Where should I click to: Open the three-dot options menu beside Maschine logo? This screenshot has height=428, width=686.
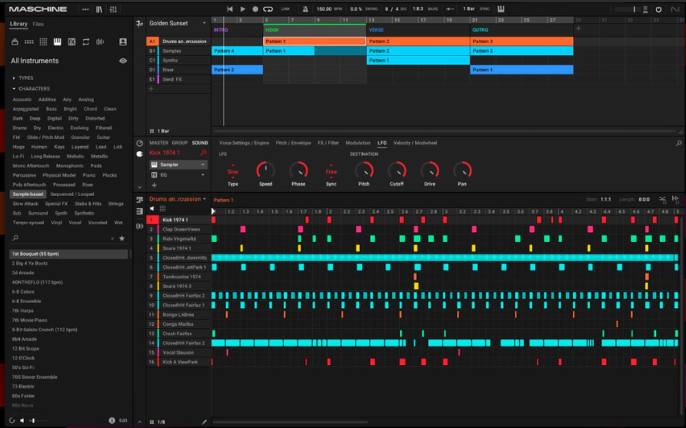(x=85, y=9)
